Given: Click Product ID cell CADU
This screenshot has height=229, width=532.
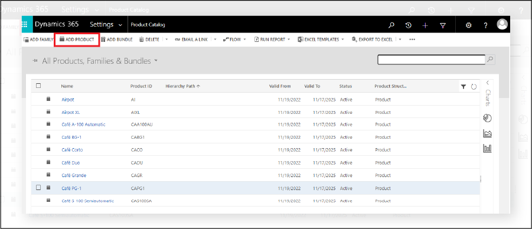Looking at the screenshot, I should pos(137,163).
